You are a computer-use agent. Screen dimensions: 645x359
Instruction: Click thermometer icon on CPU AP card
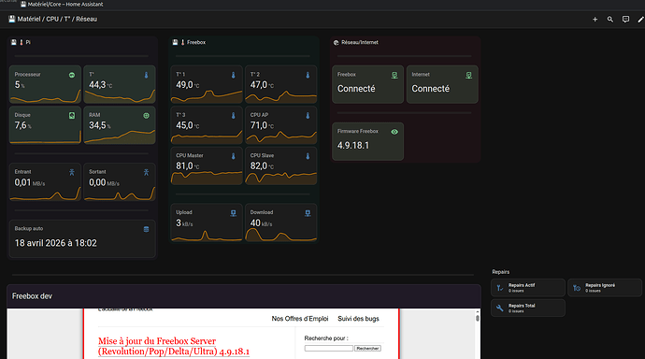click(308, 116)
